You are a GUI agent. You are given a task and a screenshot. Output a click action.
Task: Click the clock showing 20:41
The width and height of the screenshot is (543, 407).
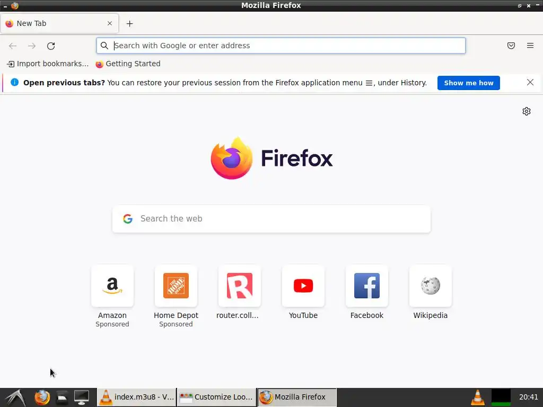pyautogui.click(x=529, y=397)
